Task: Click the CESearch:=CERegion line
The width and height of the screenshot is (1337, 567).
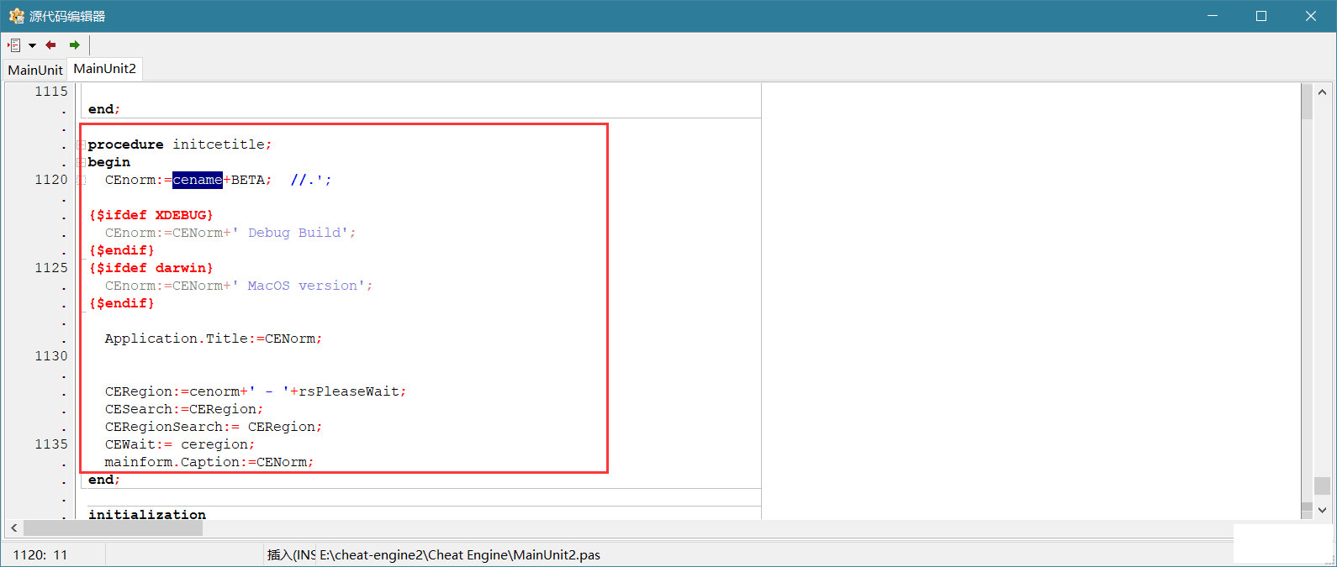Action: click(x=184, y=409)
